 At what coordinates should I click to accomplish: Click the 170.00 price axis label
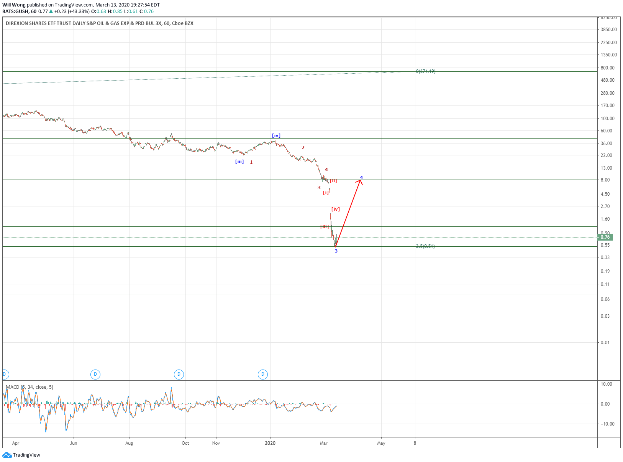608,106
